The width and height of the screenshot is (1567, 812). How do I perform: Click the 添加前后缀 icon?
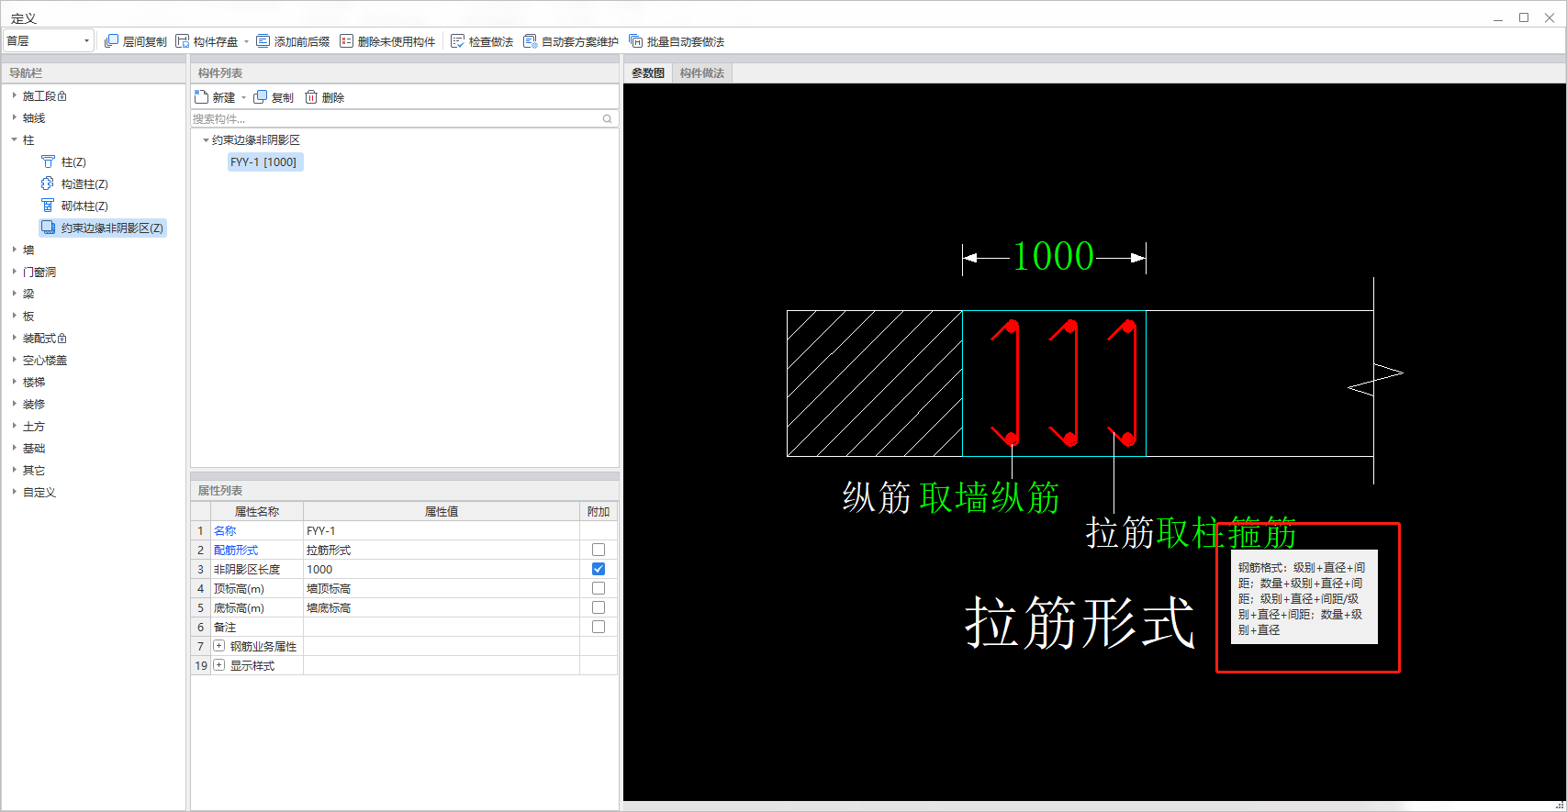point(263,41)
